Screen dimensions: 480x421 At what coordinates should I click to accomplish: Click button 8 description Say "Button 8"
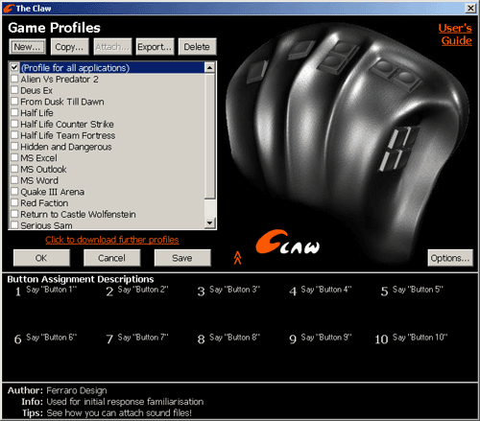coord(234,338)
